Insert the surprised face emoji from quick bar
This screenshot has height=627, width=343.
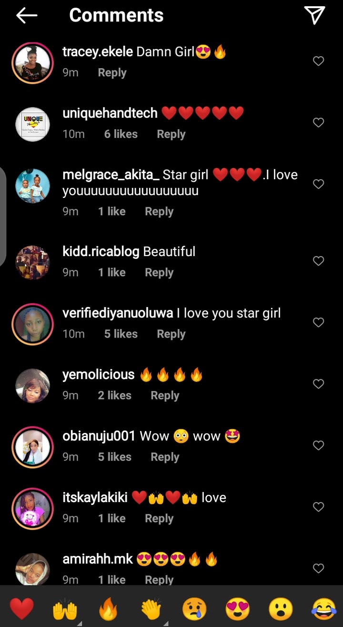pos(280,609)
